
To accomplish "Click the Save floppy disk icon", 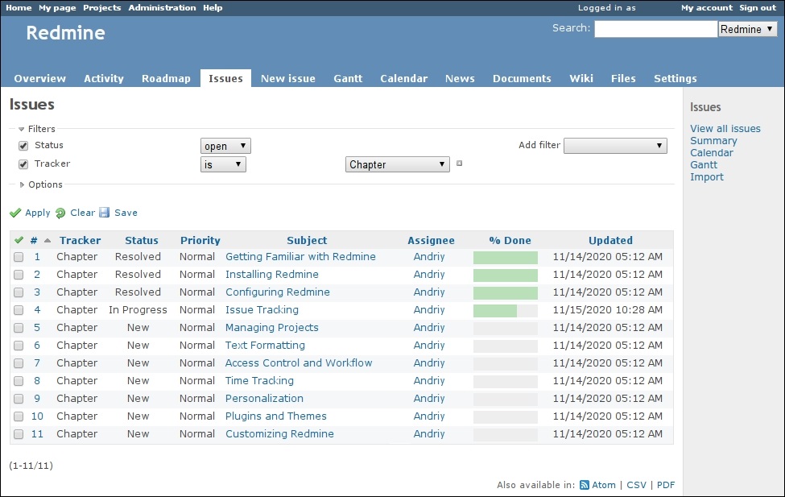I will (x=104, y=213).
